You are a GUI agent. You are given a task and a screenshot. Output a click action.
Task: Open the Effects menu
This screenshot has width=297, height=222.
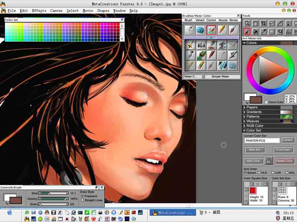(x=39, y=11)
